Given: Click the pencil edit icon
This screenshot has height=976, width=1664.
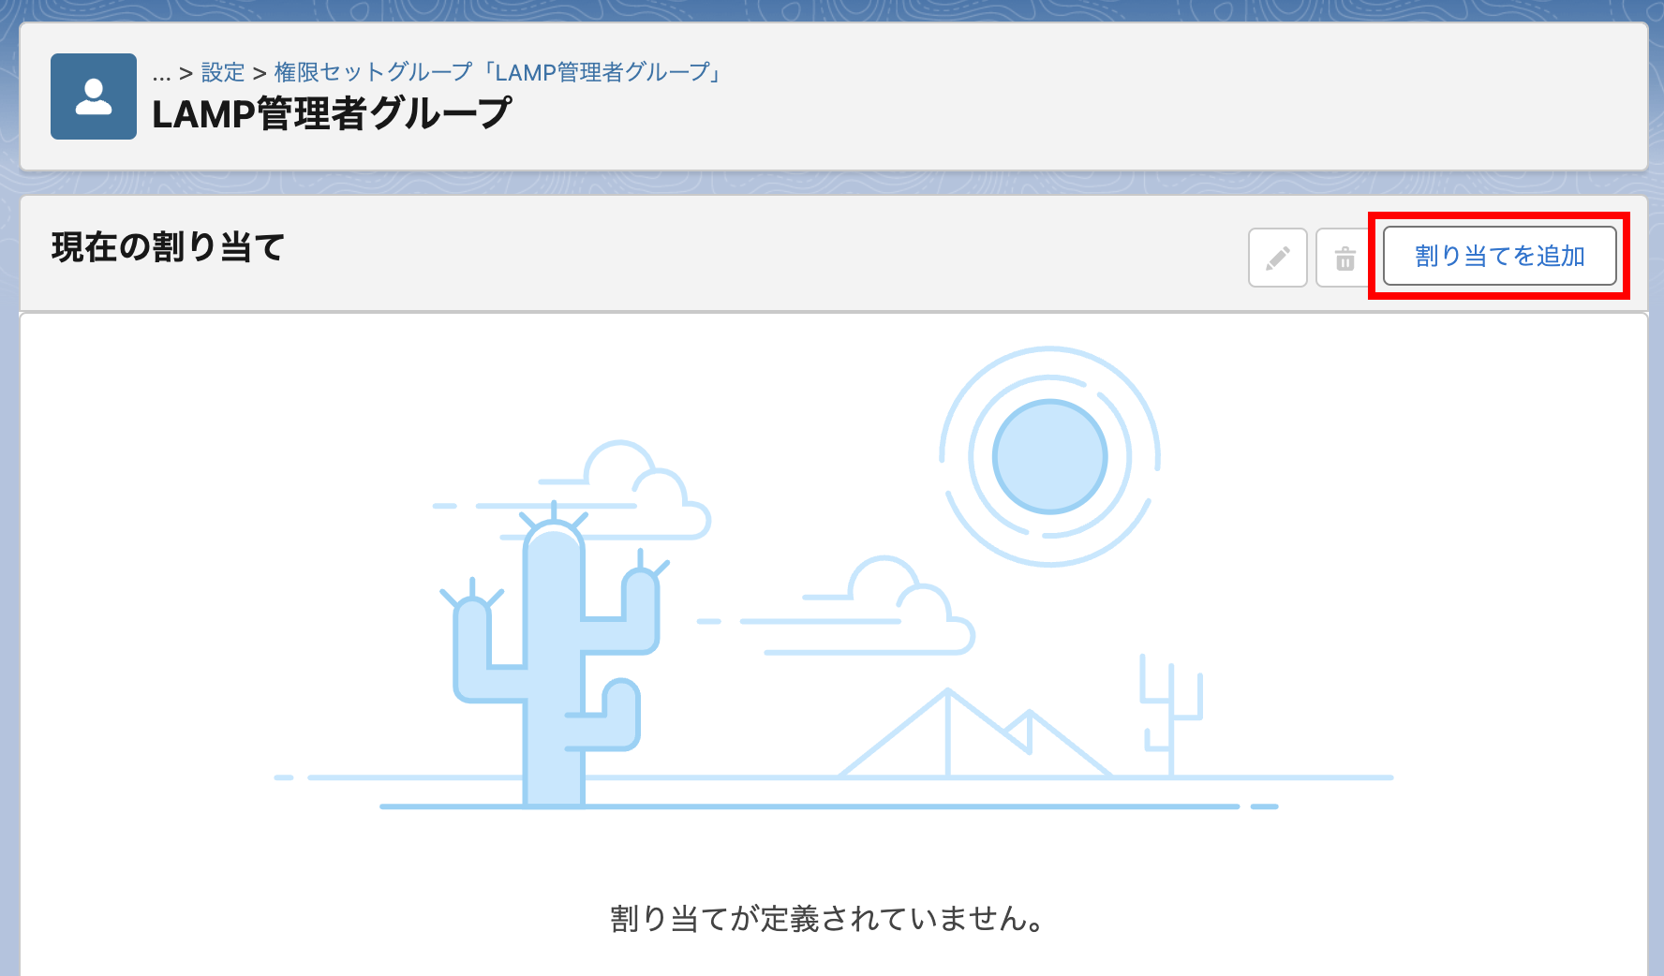Looking at the screenshot, I should (x=1277, y=258).
